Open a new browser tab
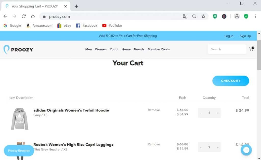The image size is (261, 160). tap(76, 6)
